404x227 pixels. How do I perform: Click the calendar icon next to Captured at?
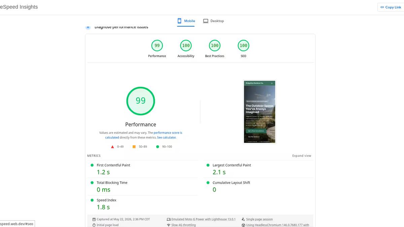tap(94, 219)
